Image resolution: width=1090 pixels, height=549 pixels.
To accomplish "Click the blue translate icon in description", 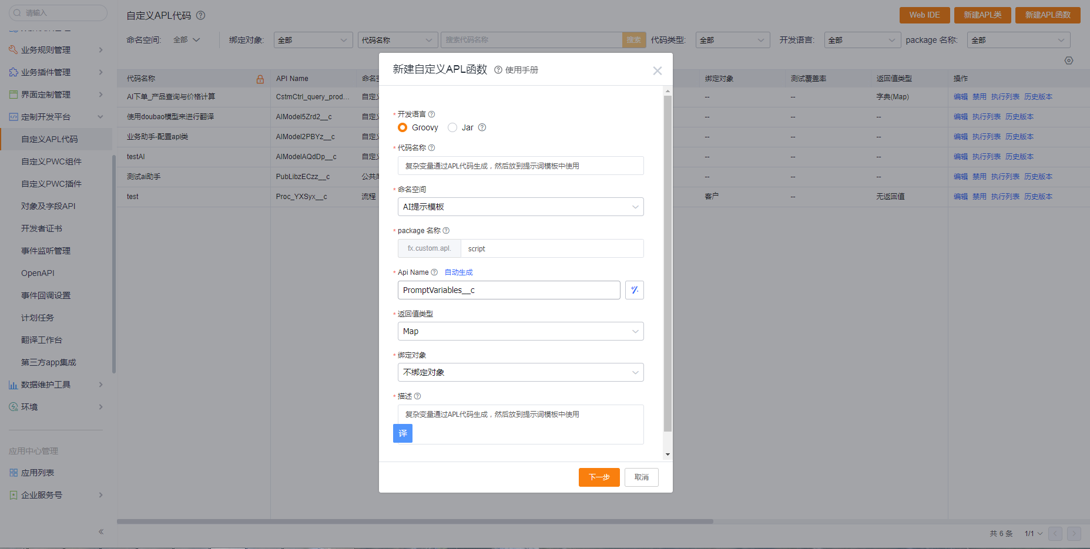I will pos(403,433).
